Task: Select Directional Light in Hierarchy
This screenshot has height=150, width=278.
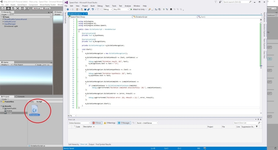Action: tap(11, 26)
